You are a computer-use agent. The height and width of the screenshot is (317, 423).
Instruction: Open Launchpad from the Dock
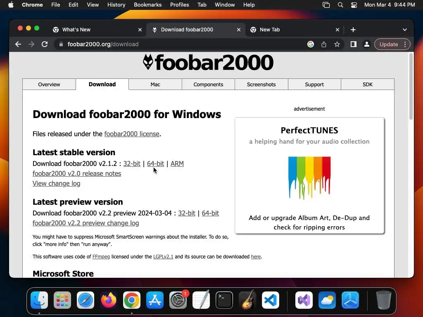[62, 300]
